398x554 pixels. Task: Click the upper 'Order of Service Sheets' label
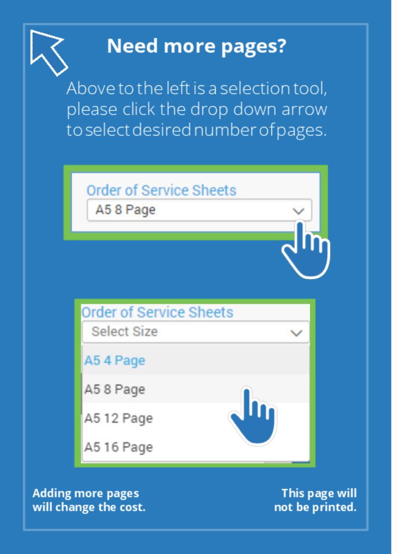click(x=161, y=191)
